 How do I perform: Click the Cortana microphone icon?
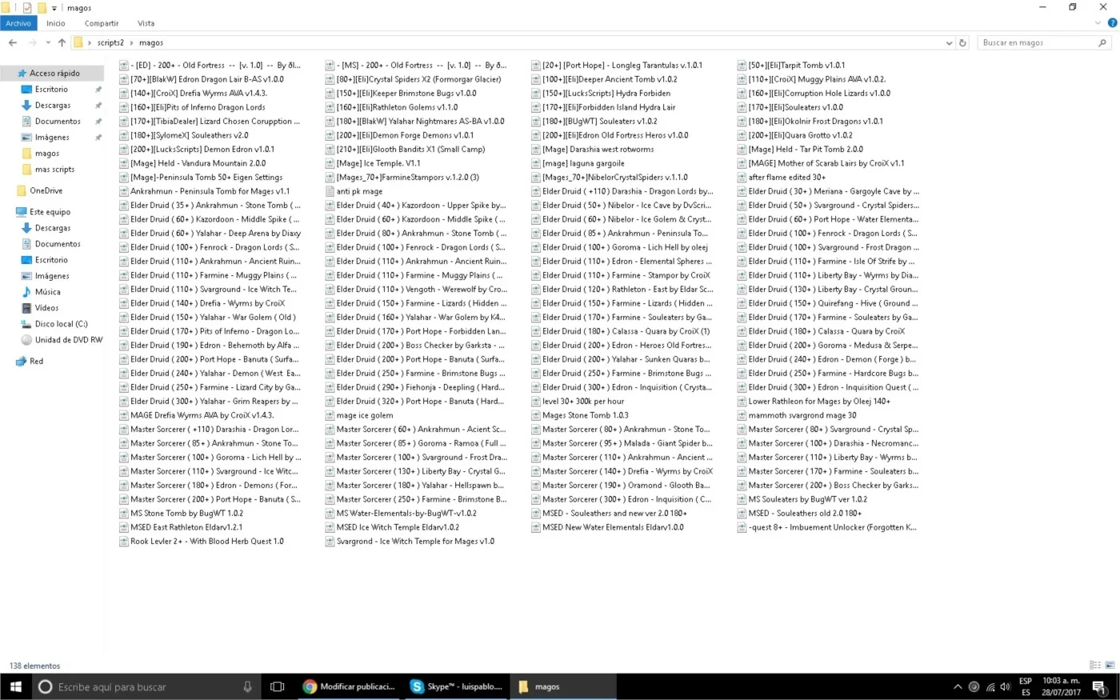pyautogui.click(x=247, y=686)
